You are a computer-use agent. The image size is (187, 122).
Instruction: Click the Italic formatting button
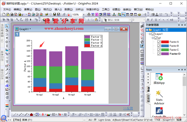[x=152, y=20]
